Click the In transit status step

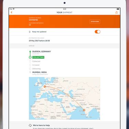[36, 65]
